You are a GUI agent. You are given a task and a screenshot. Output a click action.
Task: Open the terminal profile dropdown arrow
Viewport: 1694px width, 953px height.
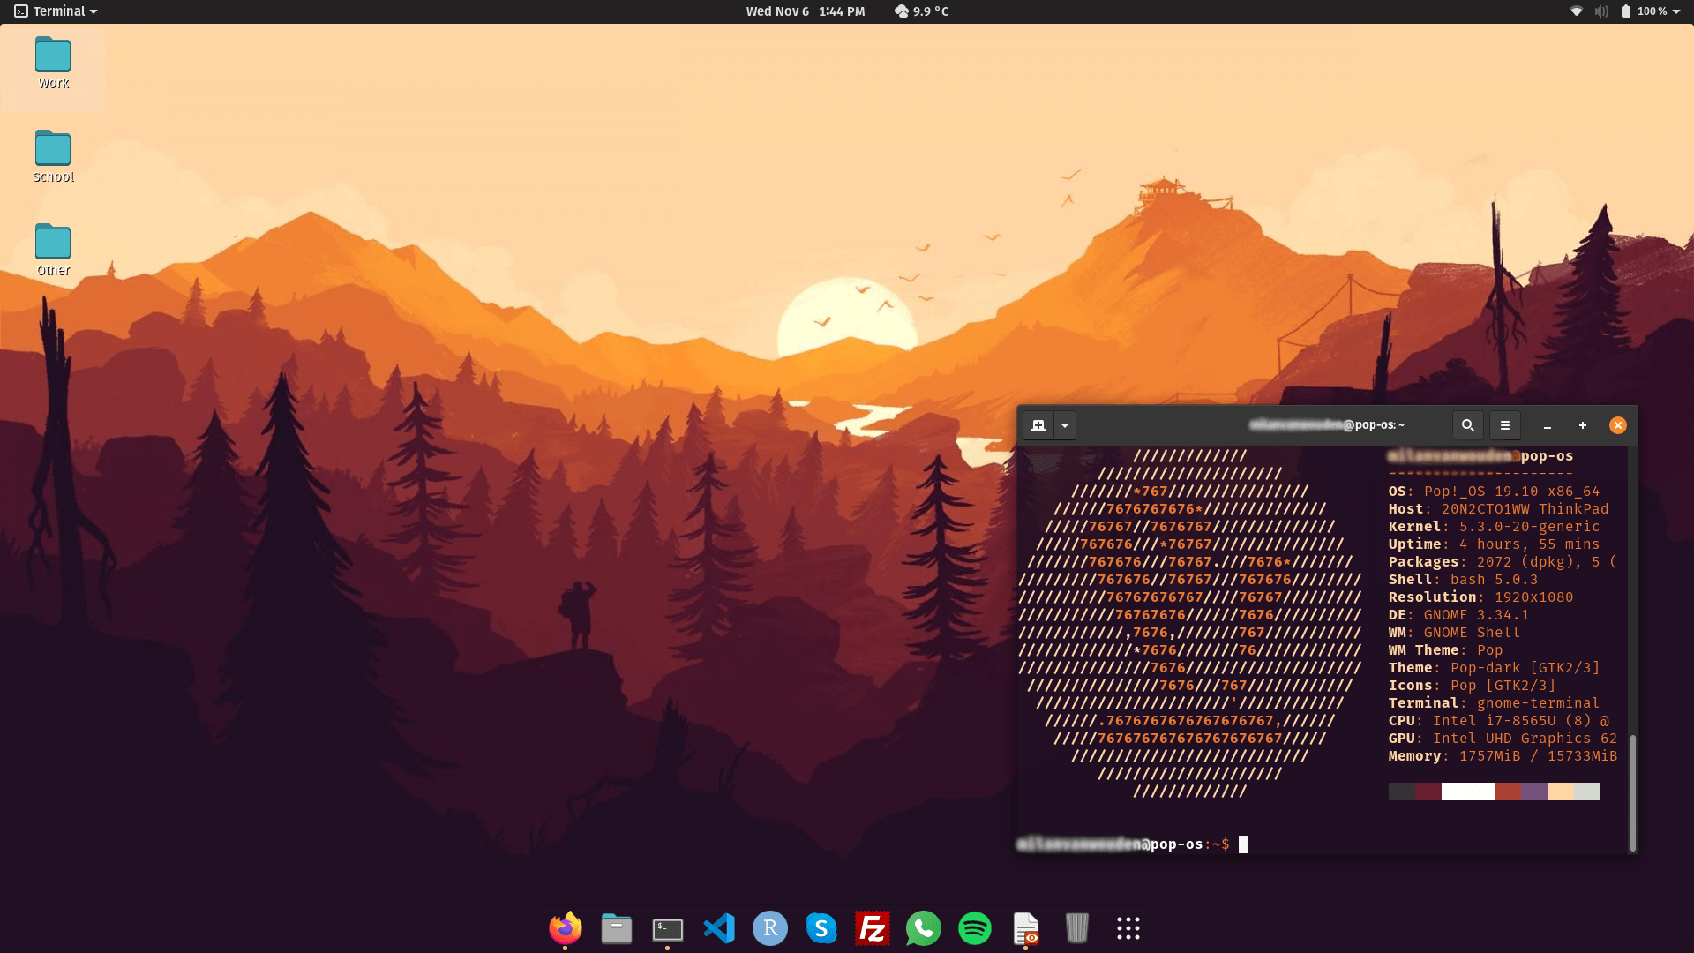tap(1065, 425)
